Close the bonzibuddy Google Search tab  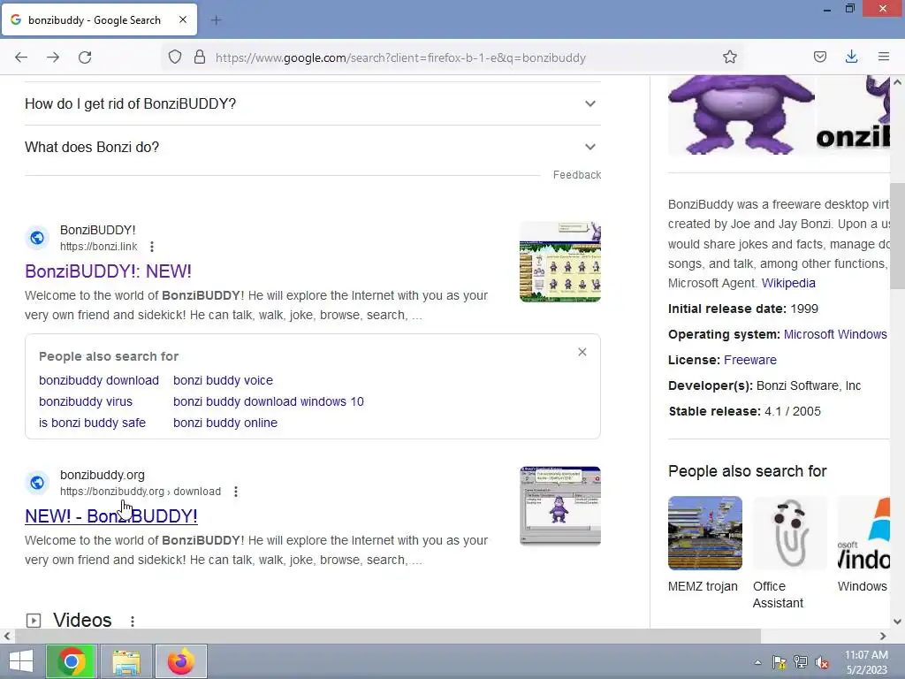pos(183,19)
